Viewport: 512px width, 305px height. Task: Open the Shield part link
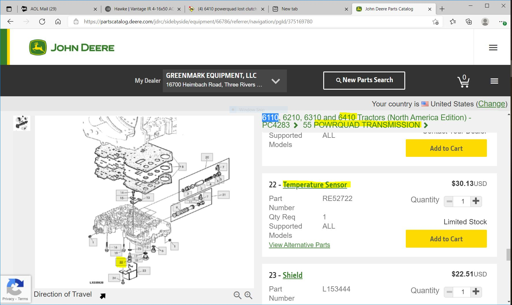(x=293, y=275)
